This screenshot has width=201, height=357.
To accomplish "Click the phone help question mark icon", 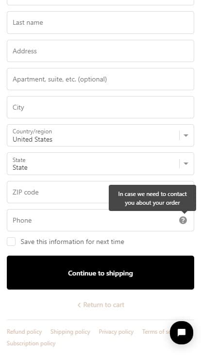I will (183, 220).
